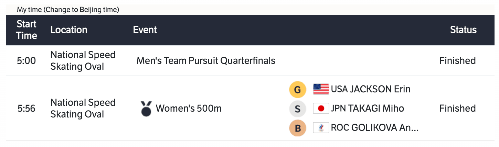The image size is (499, 147).
Task: Click the USA flag icon
Action: pos(321,89)
